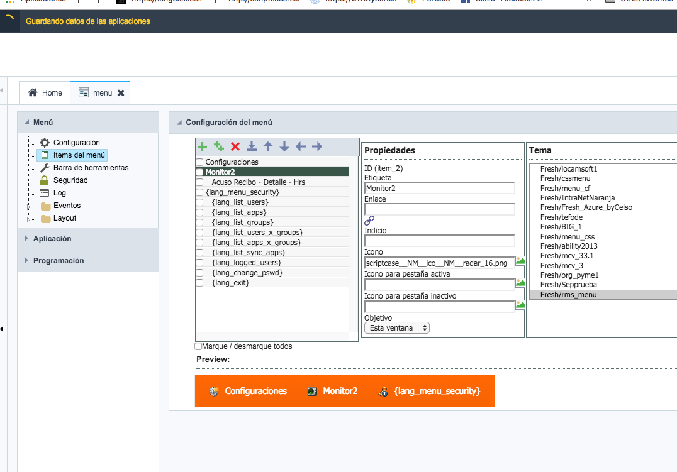The width and height of the screenshot is (677, 472).
Task: Click the chain link icon under Enlace
Action: [x=369, y=221]
